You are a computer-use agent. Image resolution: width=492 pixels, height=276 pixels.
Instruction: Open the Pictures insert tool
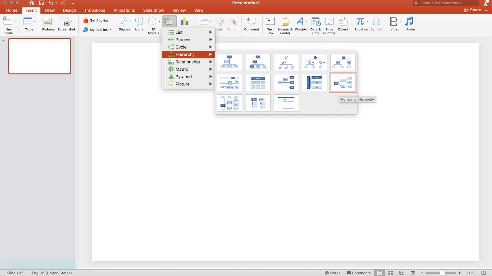tap(48, 24)
